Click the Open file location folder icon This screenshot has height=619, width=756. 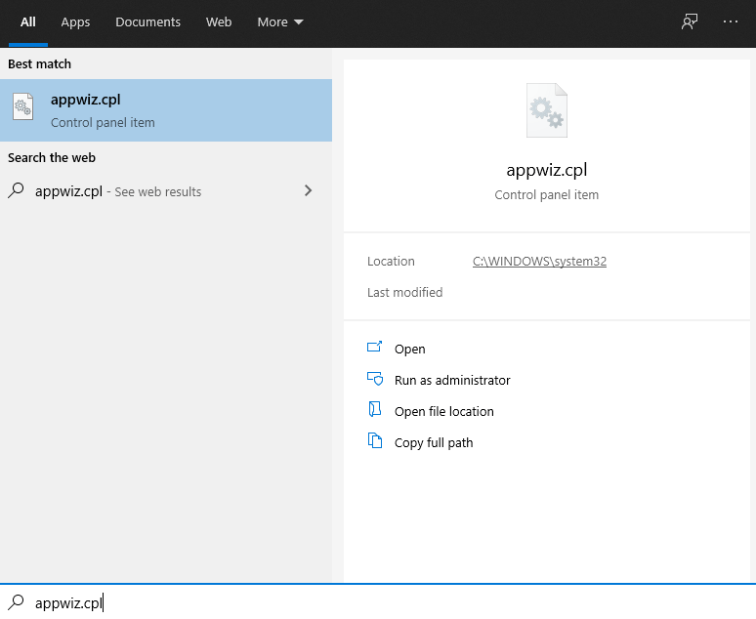click(x=374, y=410)
